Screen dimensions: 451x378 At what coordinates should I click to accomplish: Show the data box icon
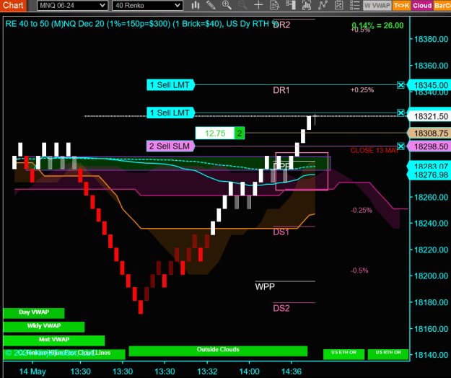(x=275, y=5)
